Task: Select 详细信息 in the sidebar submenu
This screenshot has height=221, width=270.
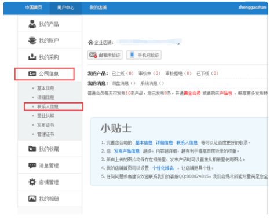Action: [46, 97]
